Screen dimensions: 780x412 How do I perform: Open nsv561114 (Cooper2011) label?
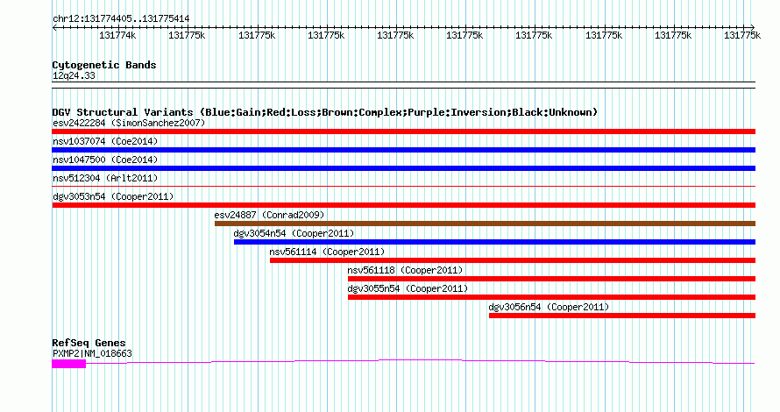(327, 252)
